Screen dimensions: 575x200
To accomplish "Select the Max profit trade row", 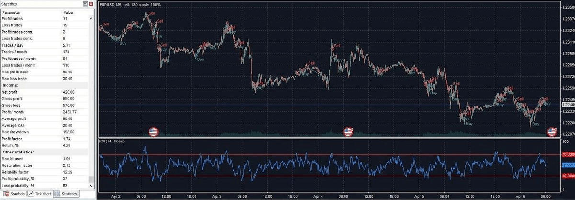I will [x=45, y=71].
